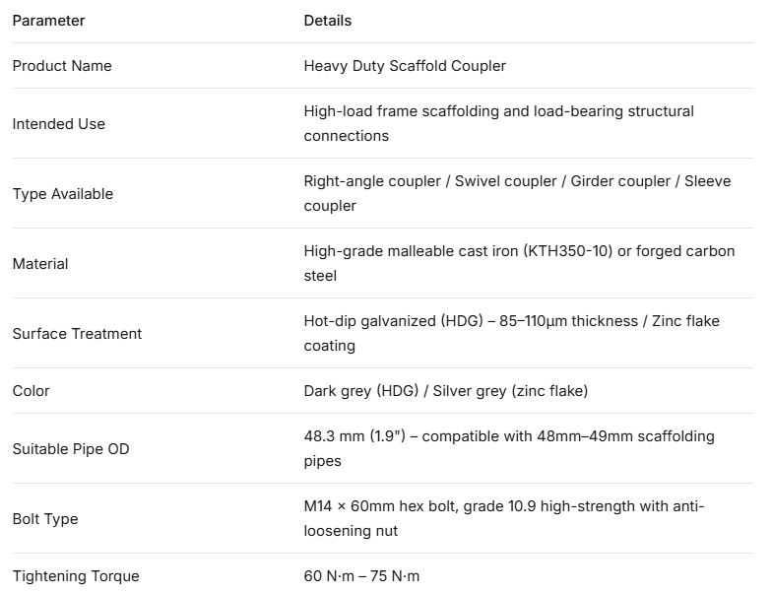Screen dimensions: 772x593
Task: Select the Surface Treatment label
Action: [77, 334]
